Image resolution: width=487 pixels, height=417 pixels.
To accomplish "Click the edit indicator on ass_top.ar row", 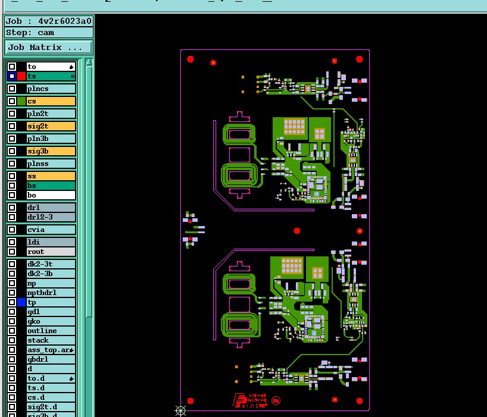I will pos(71,350).
